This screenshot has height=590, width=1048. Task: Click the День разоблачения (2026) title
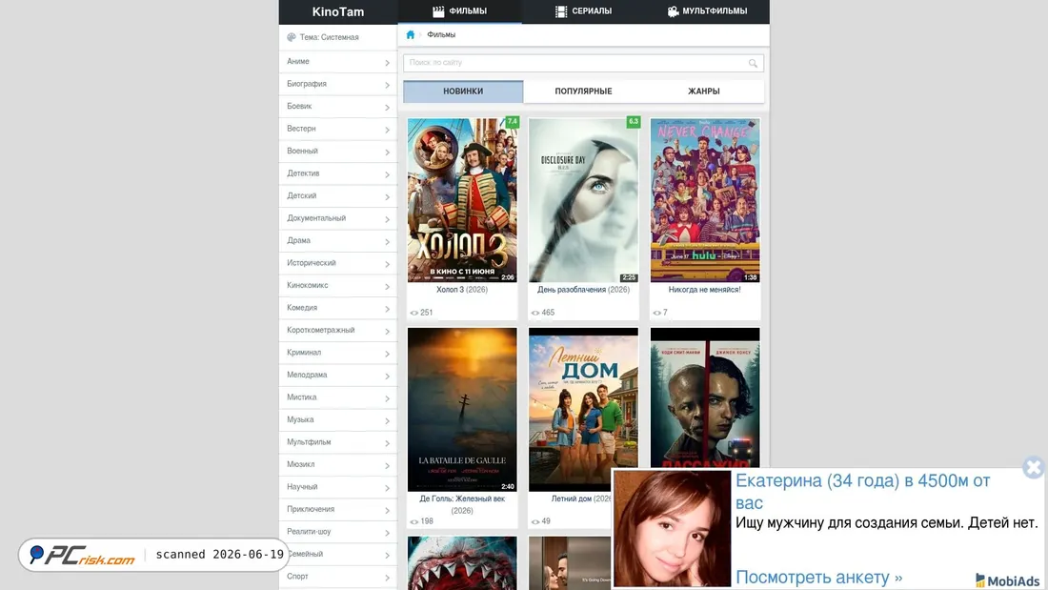(x=583, y=291)
